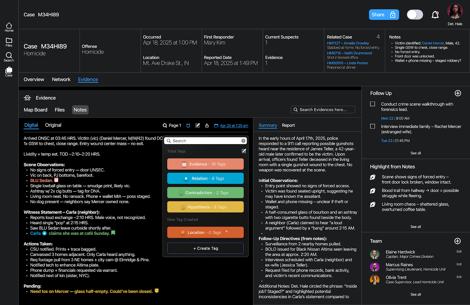
Task: Click the edit note pencil icon
Action: pos(198,125)
